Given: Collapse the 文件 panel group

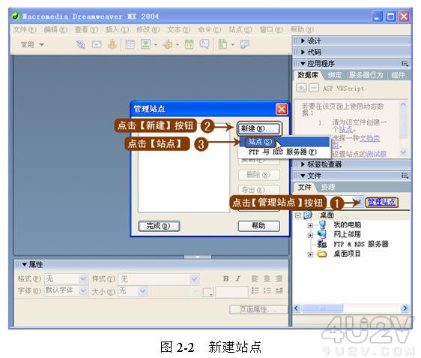Looking at the screenshot, I should (x=303, y=176).
